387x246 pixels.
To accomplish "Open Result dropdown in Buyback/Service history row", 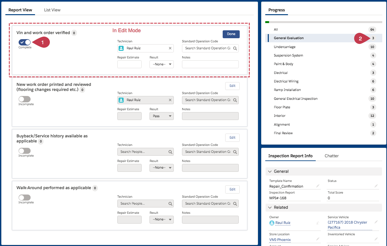I will point(161,168).
